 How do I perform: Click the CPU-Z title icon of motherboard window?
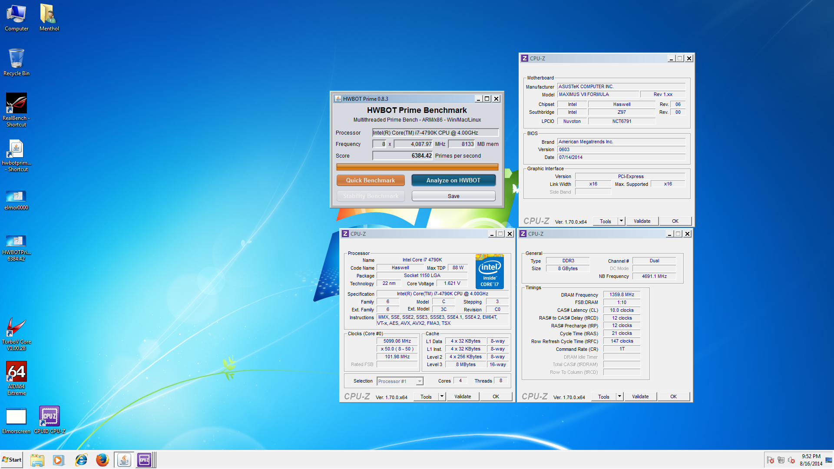pos(525,58)
